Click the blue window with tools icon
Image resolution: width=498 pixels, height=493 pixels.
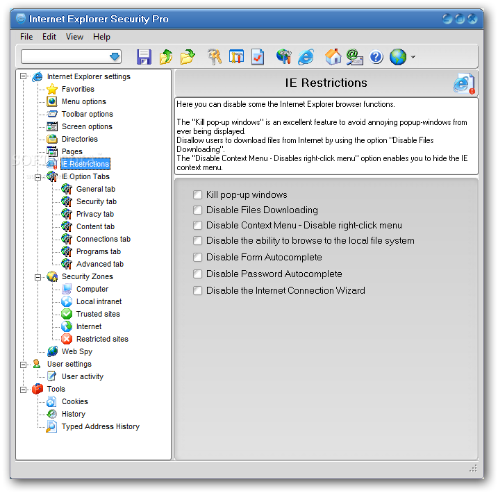[x=236, y=57]
